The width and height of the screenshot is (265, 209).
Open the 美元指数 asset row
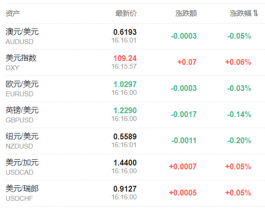(x=135, y=62)
